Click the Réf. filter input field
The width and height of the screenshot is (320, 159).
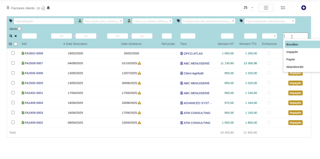tap(29, 36)
